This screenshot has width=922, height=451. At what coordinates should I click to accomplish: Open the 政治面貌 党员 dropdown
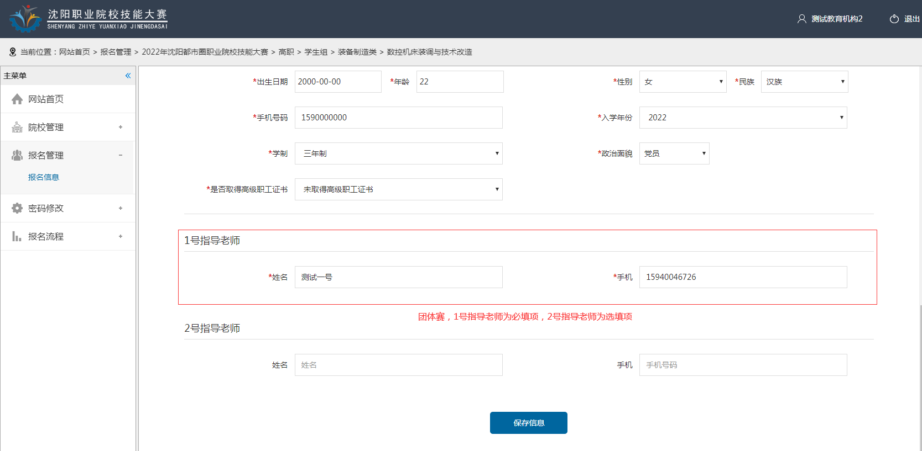coord(674,153)
